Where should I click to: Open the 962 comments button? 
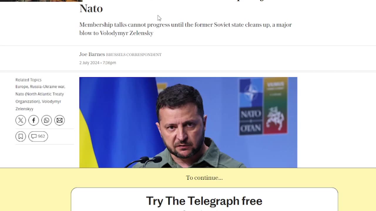(38, 136)
